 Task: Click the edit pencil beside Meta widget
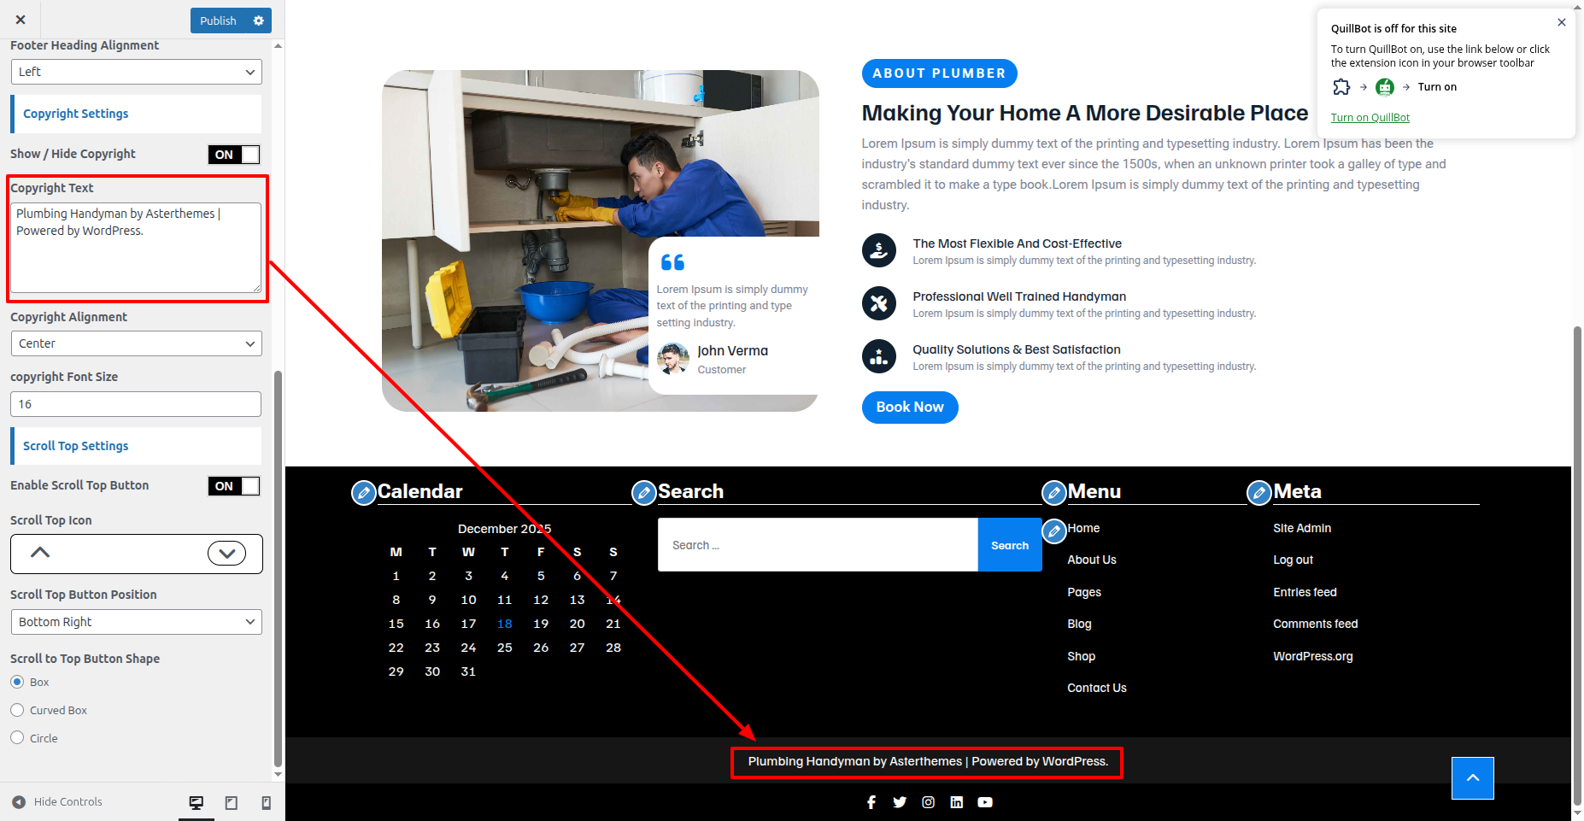click(1258, 493)
